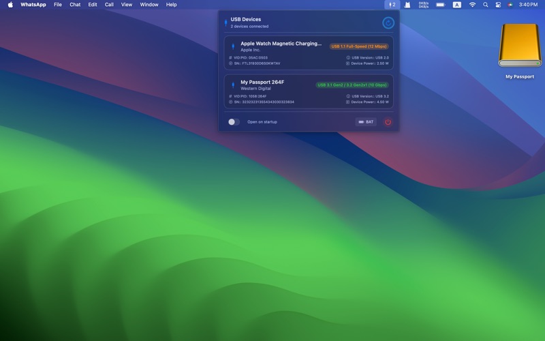Click the USB 3.1 Gen2 speed badge
The width and height of the screenshot is (545, 341).
[x=352, y=85]
